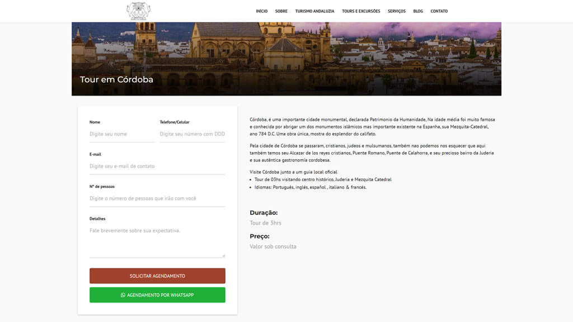Click the E-mail label
This screenshot has height=322, width=573.
tap(95, 154)
